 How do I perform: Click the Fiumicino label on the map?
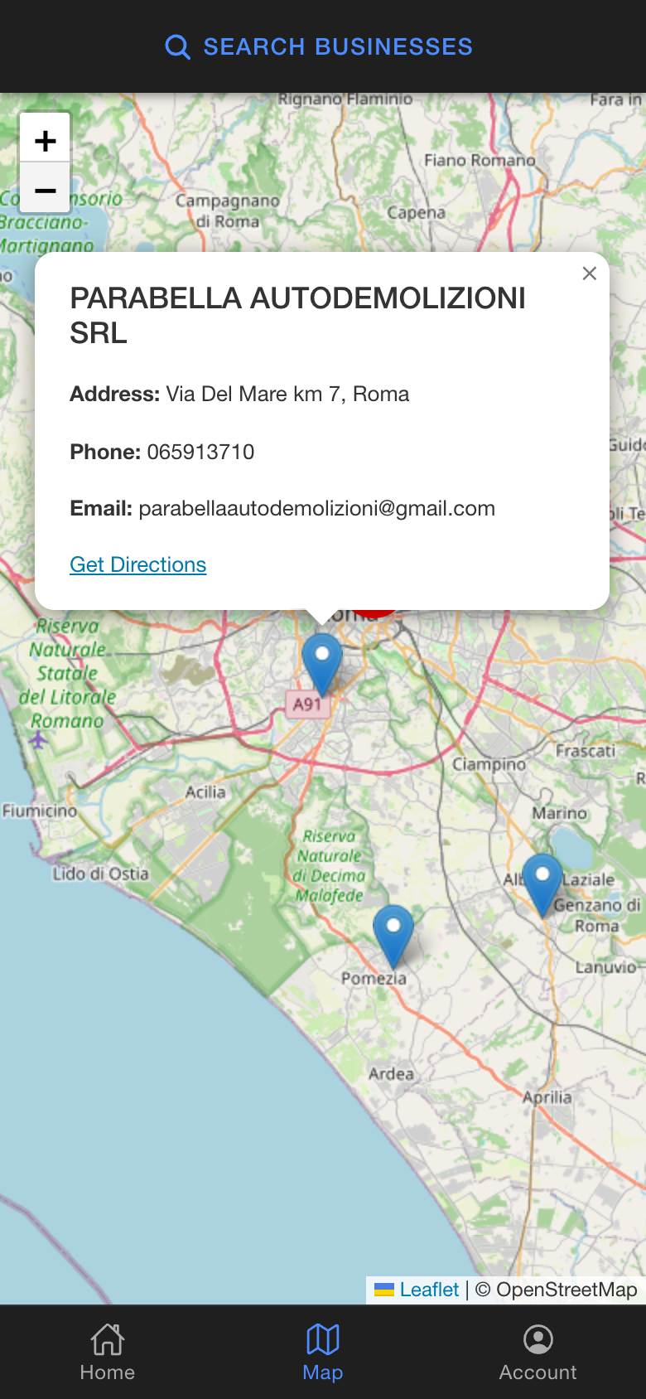(40, 811)
